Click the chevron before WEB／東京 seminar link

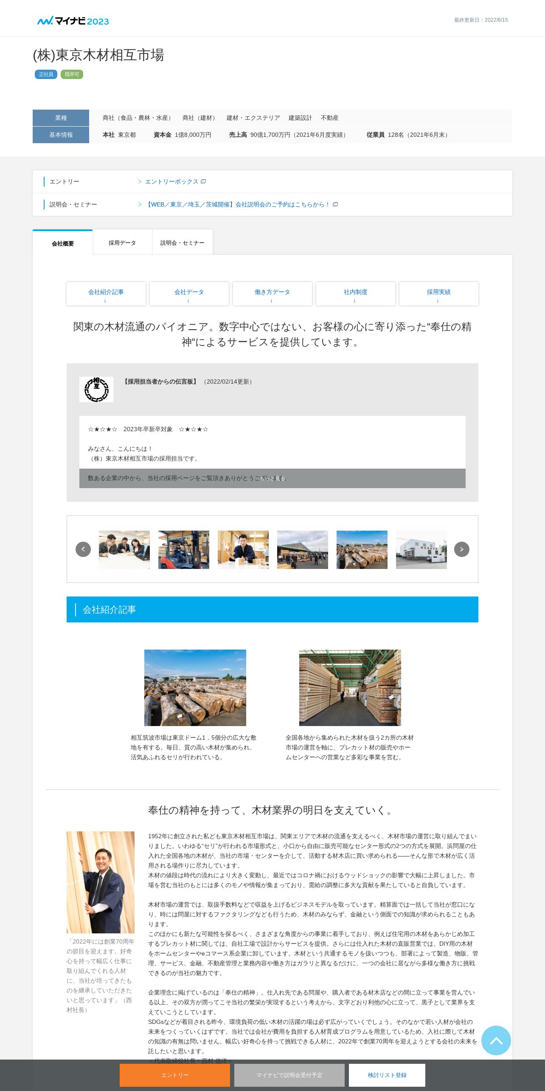pyautogui.click(x=140, y=204)
